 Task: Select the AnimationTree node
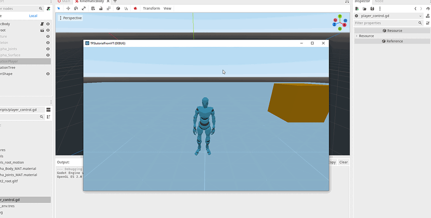click(x=25, y=68)
